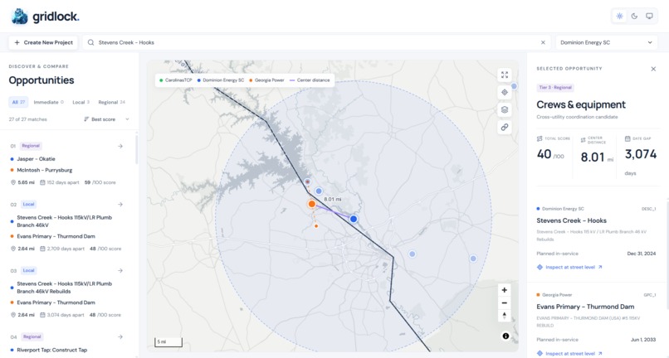Open opportunity 01 arrow
Screen dimensions: 669x358
(x=120, y=146)
